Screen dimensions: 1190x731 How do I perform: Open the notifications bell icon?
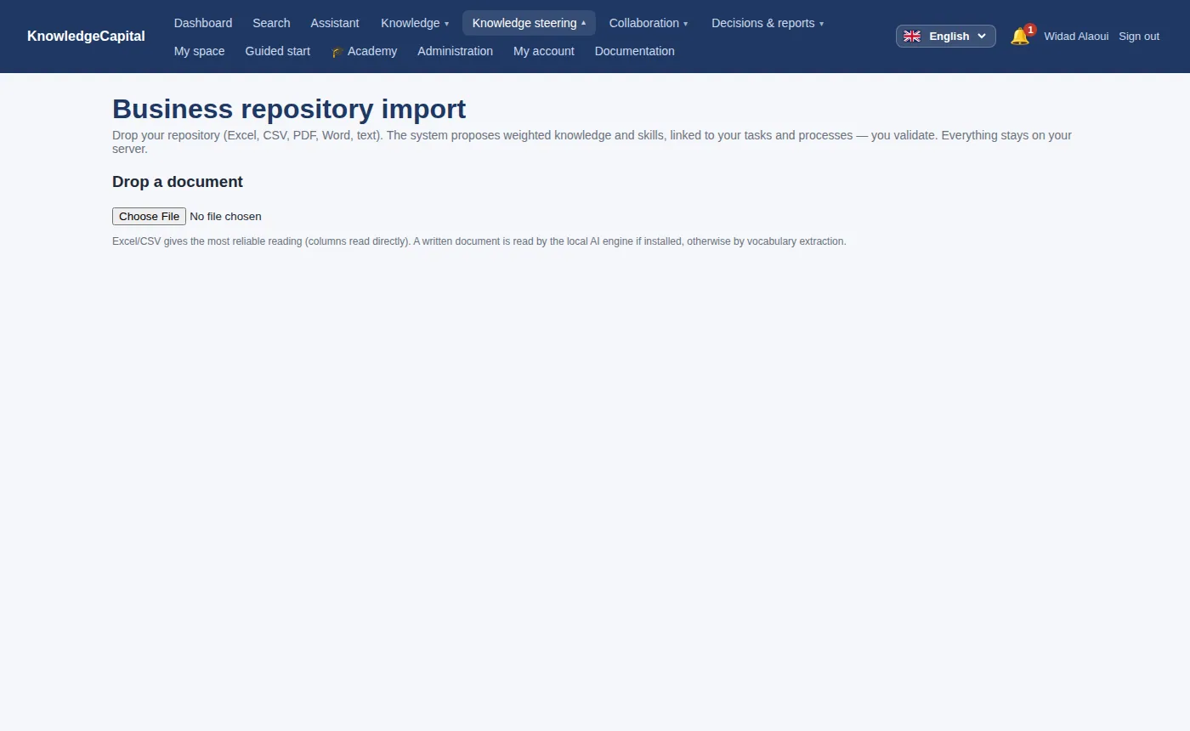click(1020, 36)
